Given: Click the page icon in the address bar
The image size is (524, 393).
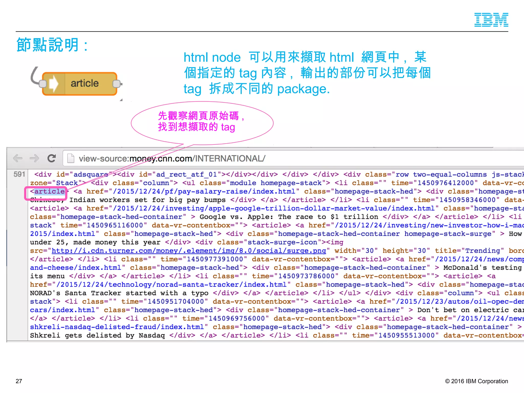Looking at the screenshot, I should click(71, 158).
